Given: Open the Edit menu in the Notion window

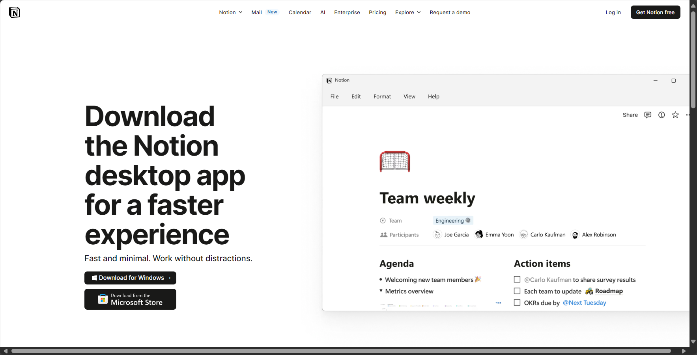Looking at the screenshot, I should [356, 97].
